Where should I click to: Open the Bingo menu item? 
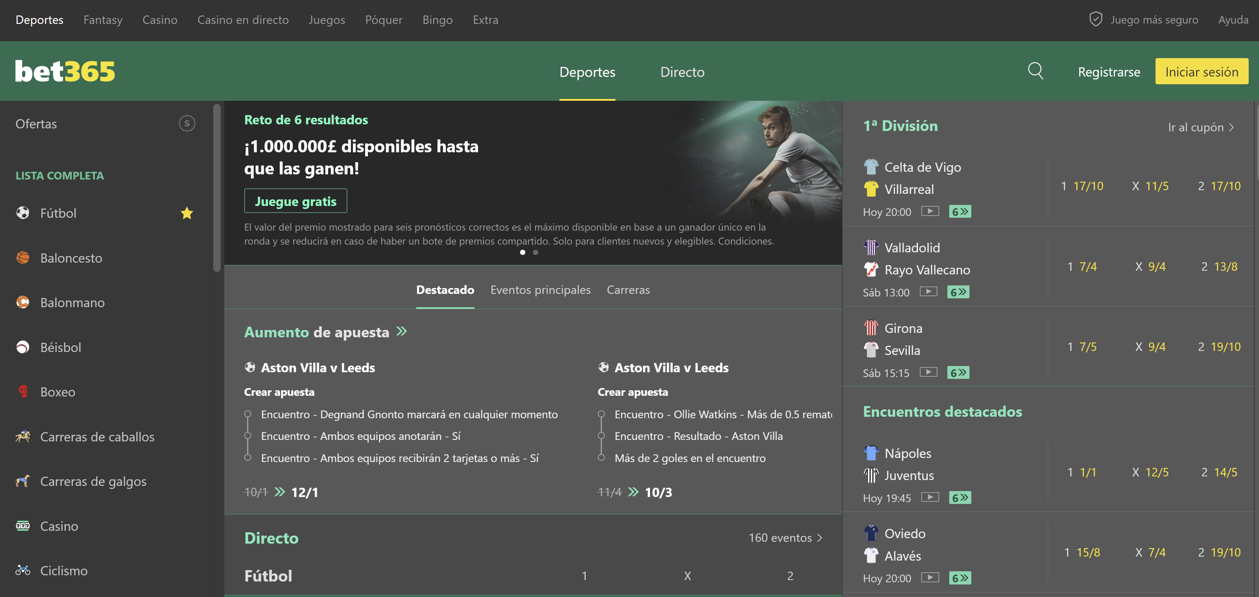pyautogui.click(x=438, y=19)
